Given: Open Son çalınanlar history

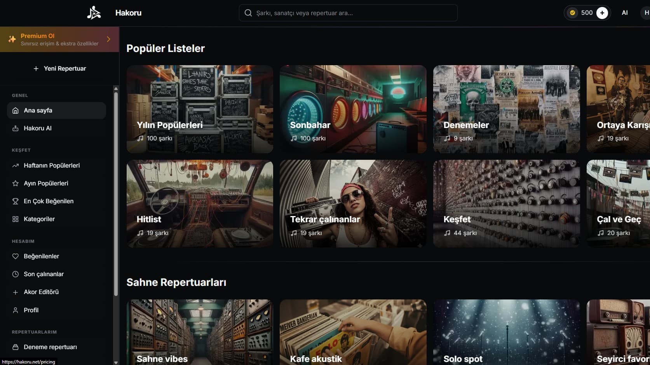Looking at the screenshot, I should pyautogui.click(x=56, y=274).
